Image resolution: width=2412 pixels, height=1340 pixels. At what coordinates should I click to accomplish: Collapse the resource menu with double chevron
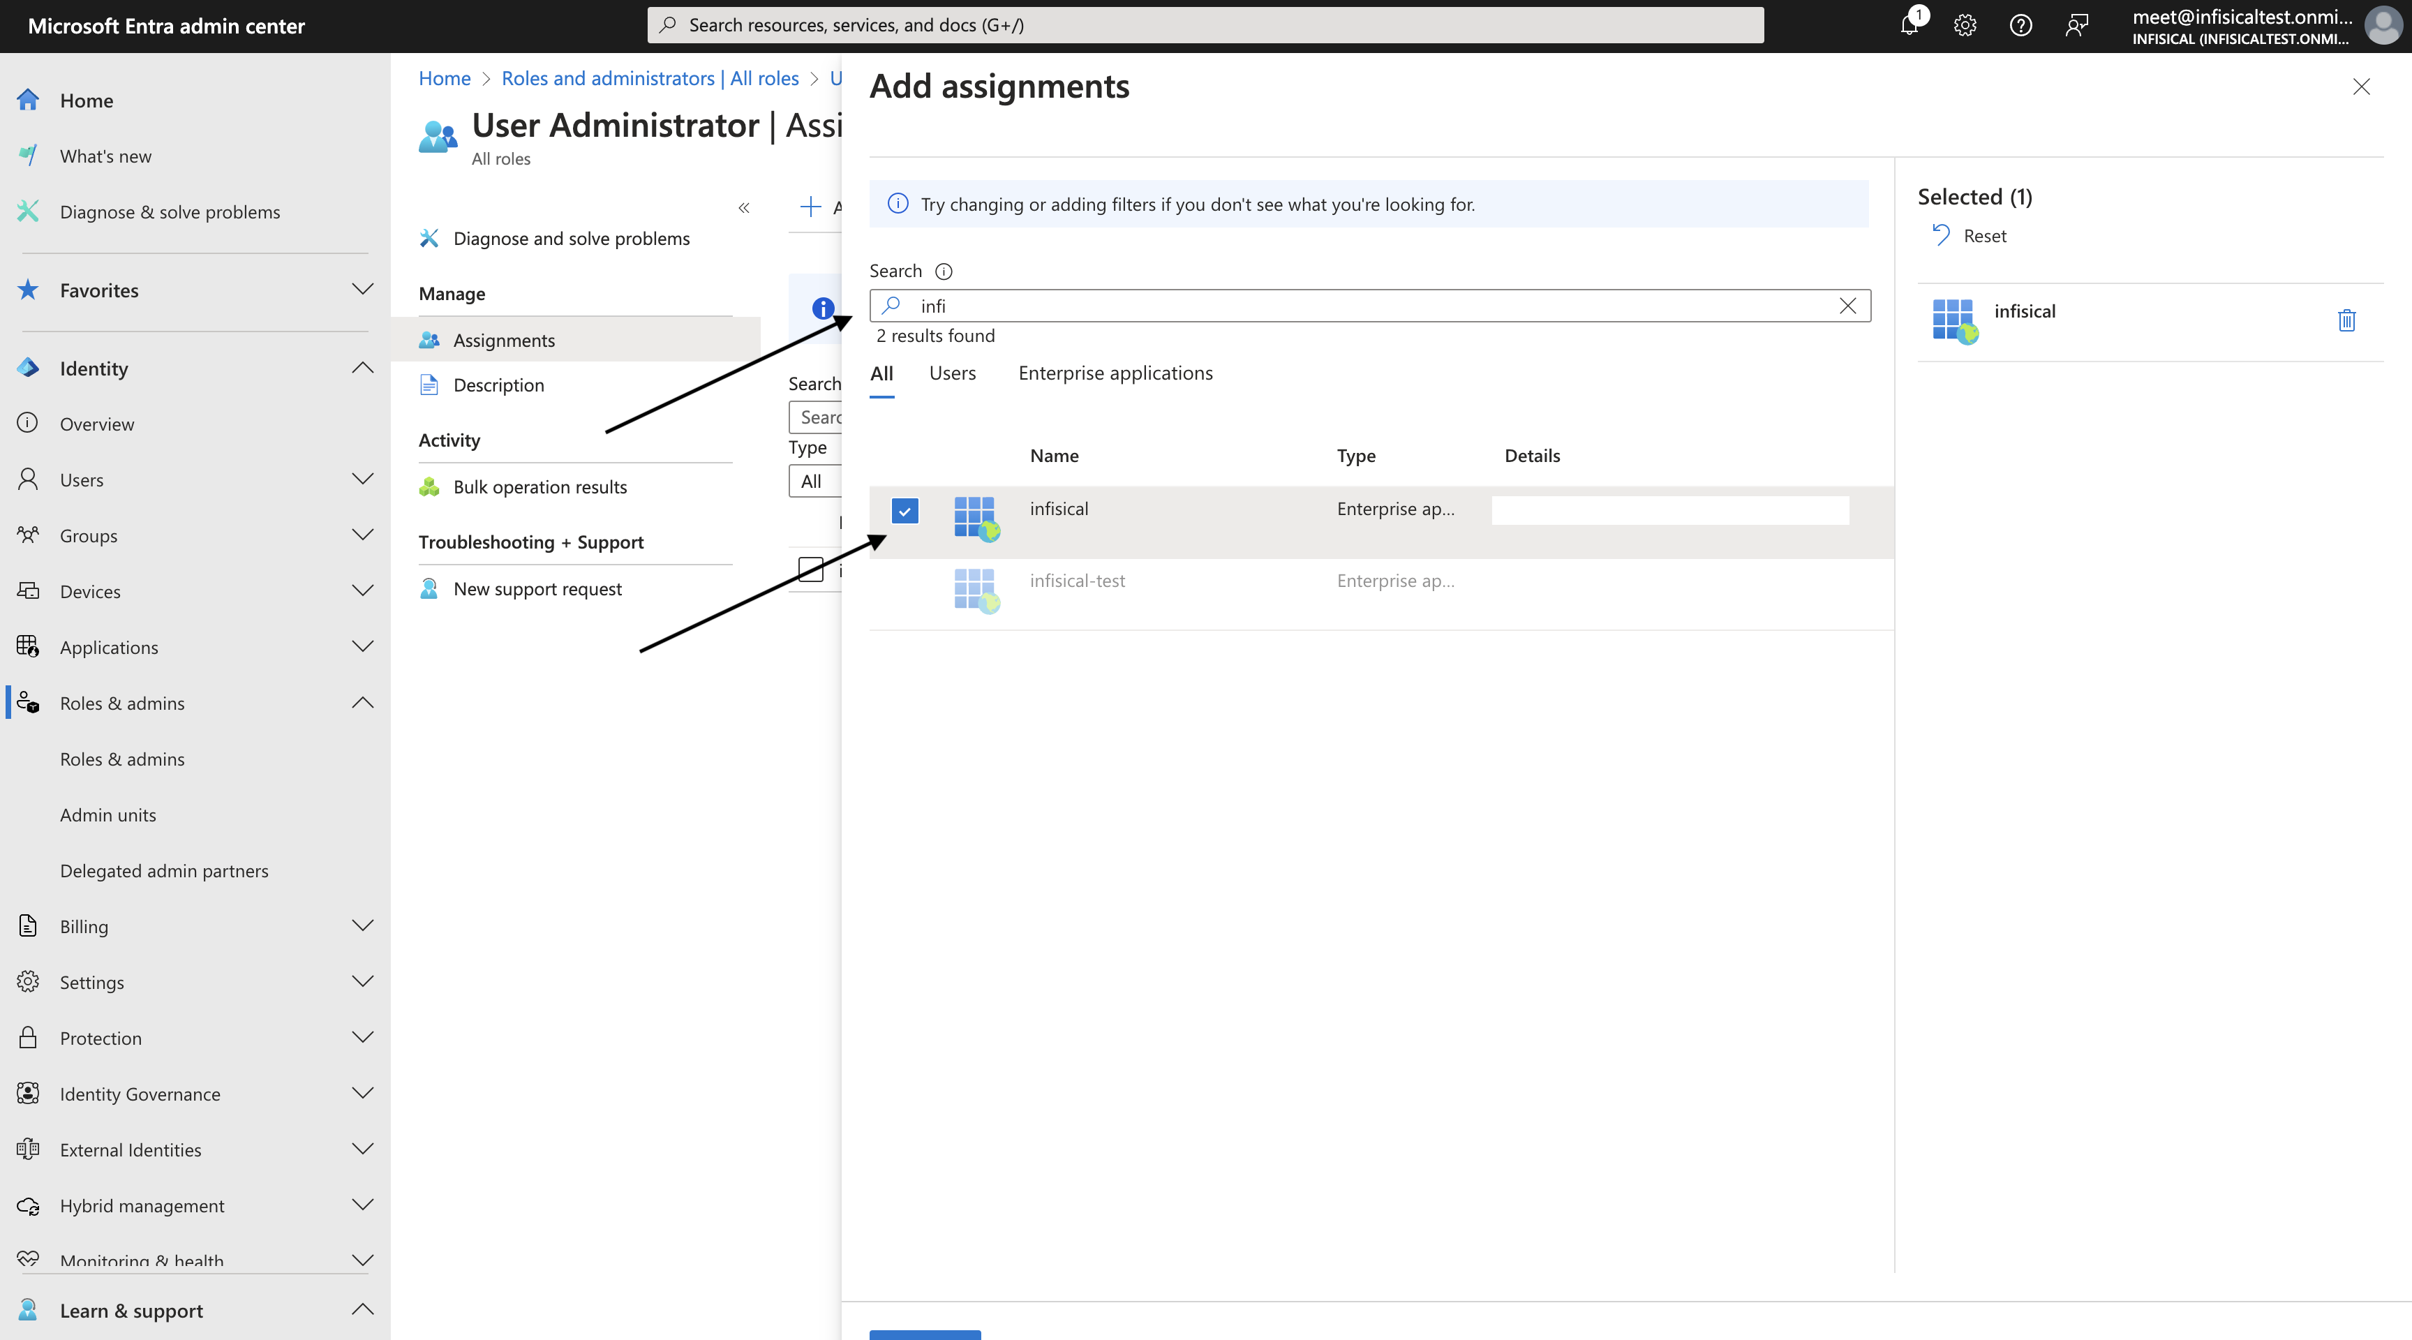point(743,208)
